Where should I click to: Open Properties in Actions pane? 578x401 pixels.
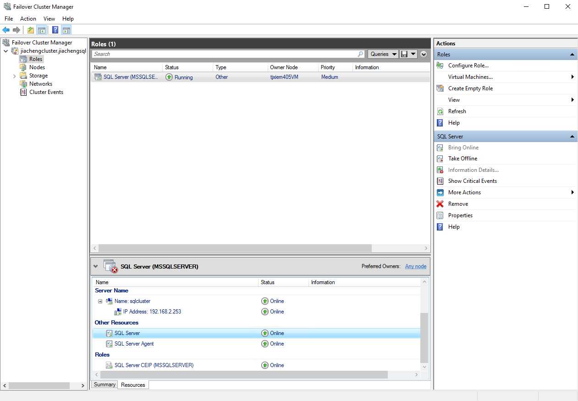(460, 215)
